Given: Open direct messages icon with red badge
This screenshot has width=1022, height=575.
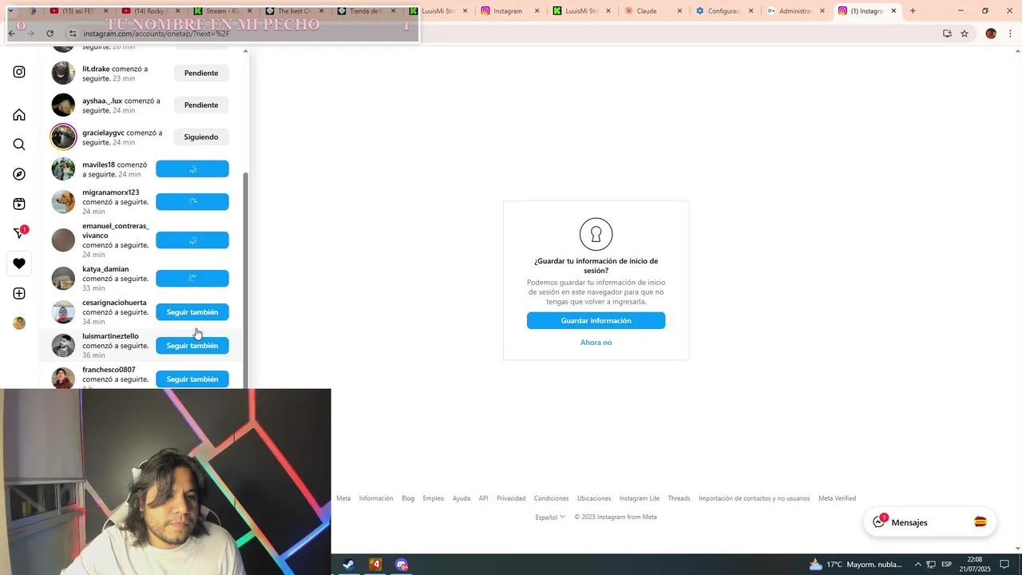Looking at the screenshot, I should click(x=20, y=232).
